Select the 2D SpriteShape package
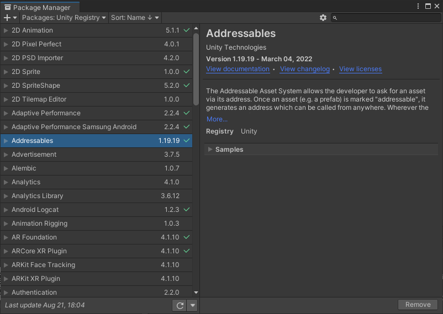This screenshot has width=443, height=314. pos(96,86)
